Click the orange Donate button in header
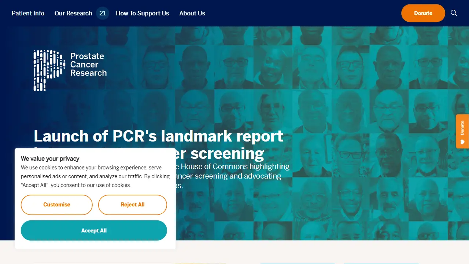The width and height of the screenshot is (469, 264). [x=423, y=13]
